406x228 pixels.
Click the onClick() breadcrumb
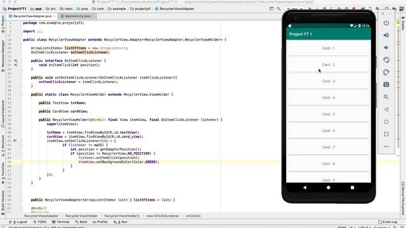193,216
